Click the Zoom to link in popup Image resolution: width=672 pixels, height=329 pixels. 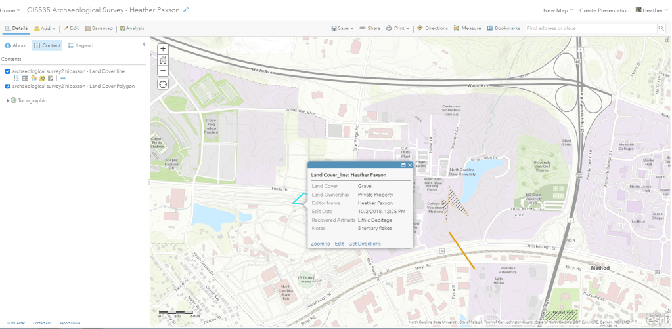click(320, 244)
